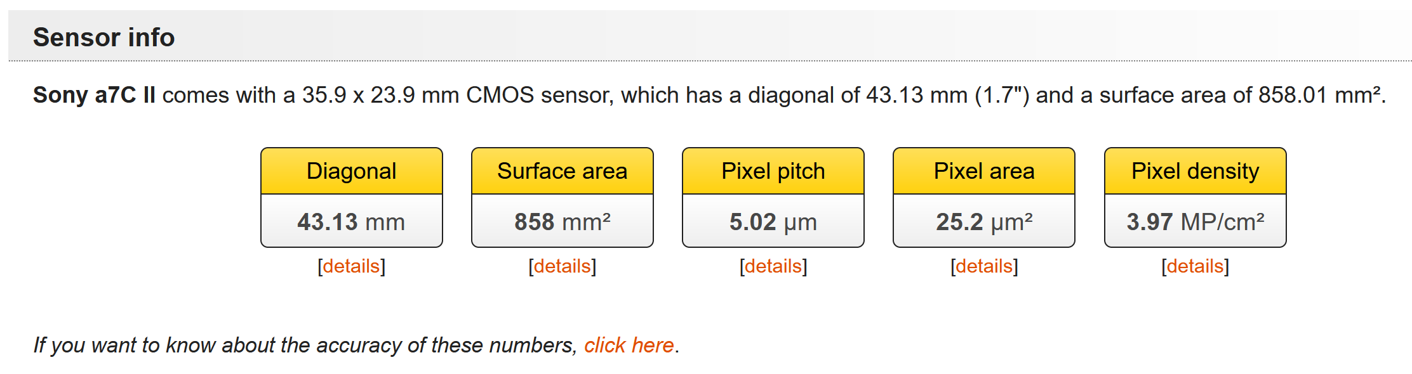
Task: Click the Sensor info section heading
Action: [x=103, y=37]
